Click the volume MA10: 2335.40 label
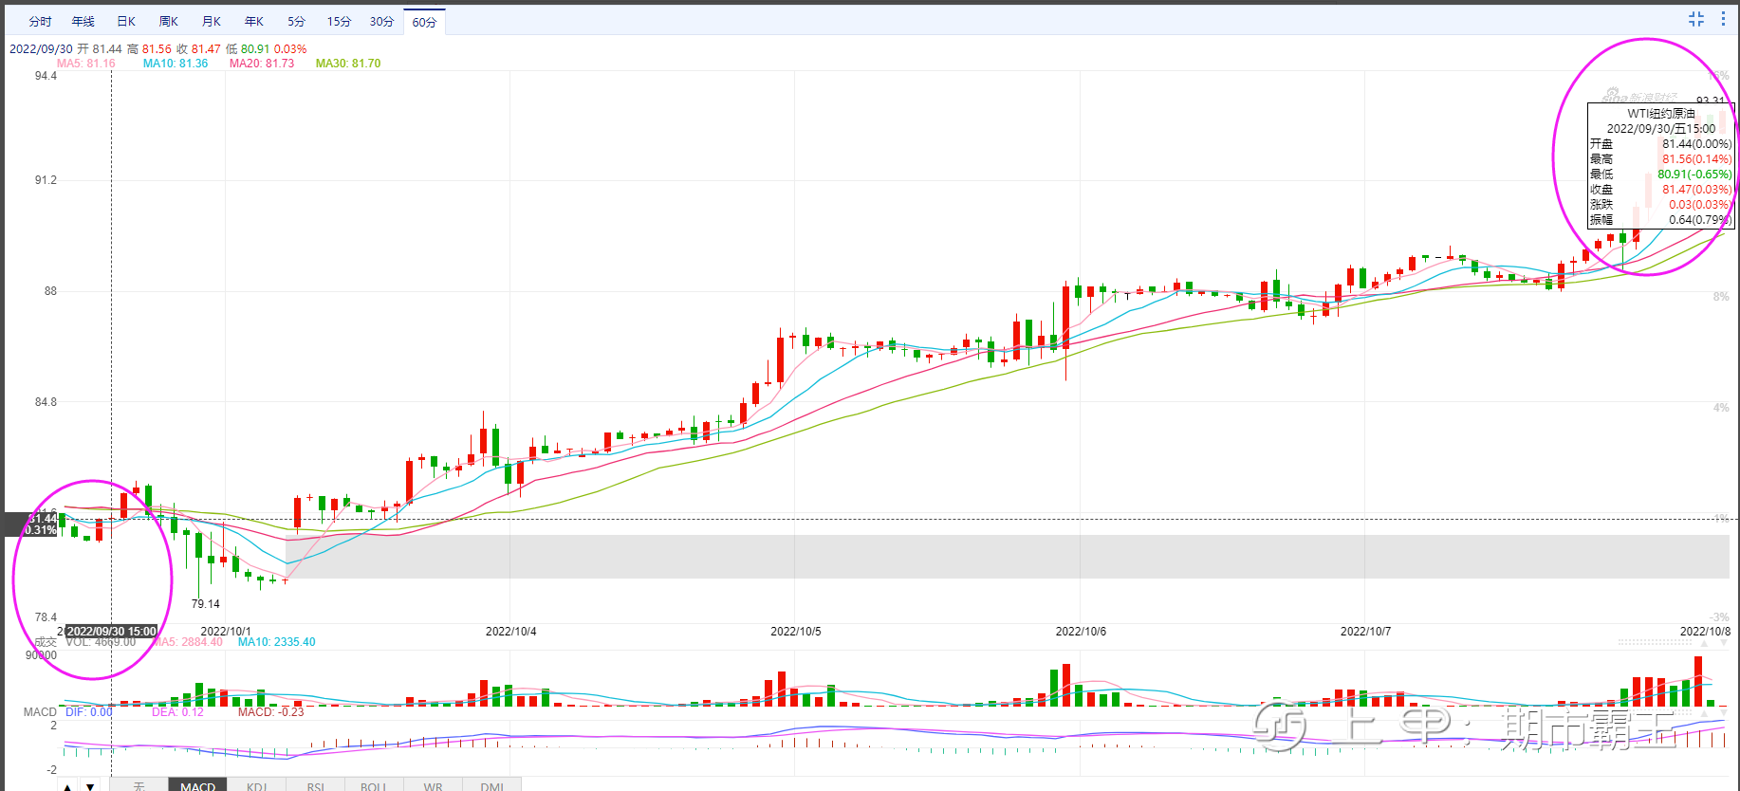This screenshot has width=1740, height=791. click(x=277, y=642)
